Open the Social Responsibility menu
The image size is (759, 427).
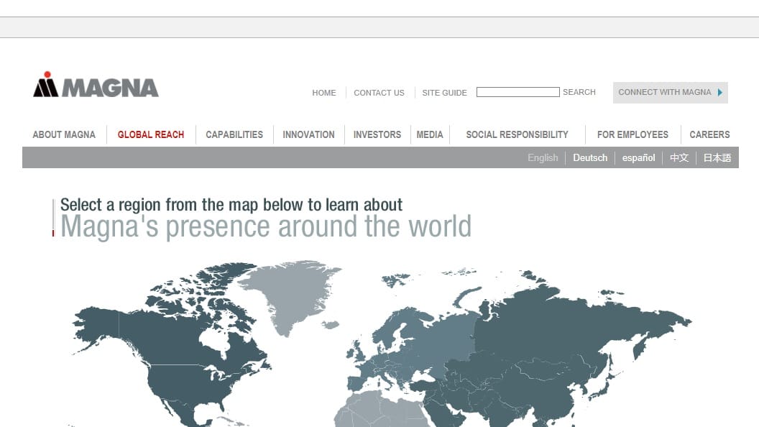coord(517,134)
